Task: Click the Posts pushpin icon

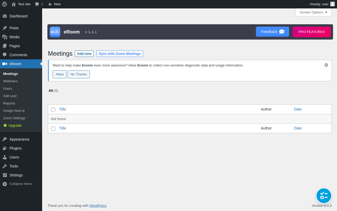Action: point(5,28)
